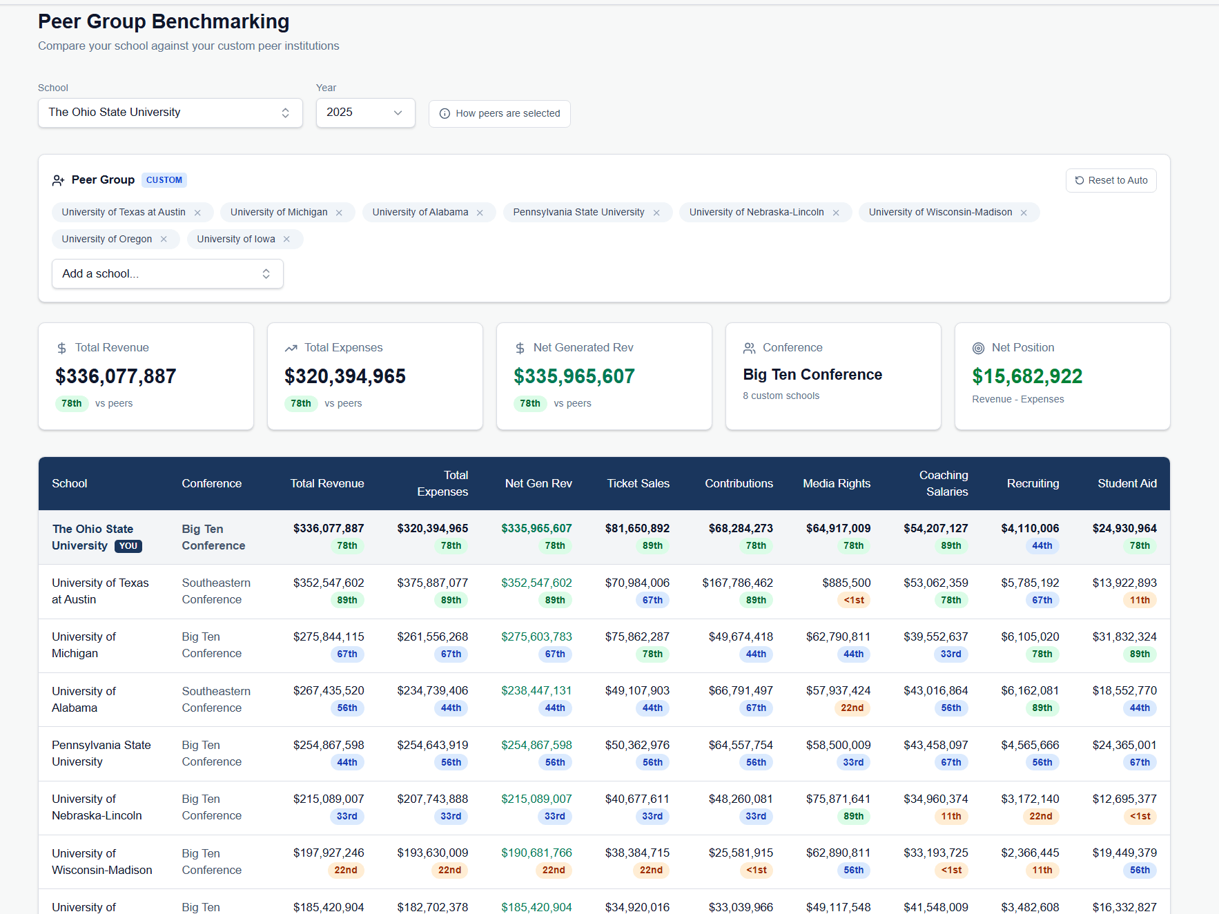Expand the Add a school combo box

[x=167, y=274]
